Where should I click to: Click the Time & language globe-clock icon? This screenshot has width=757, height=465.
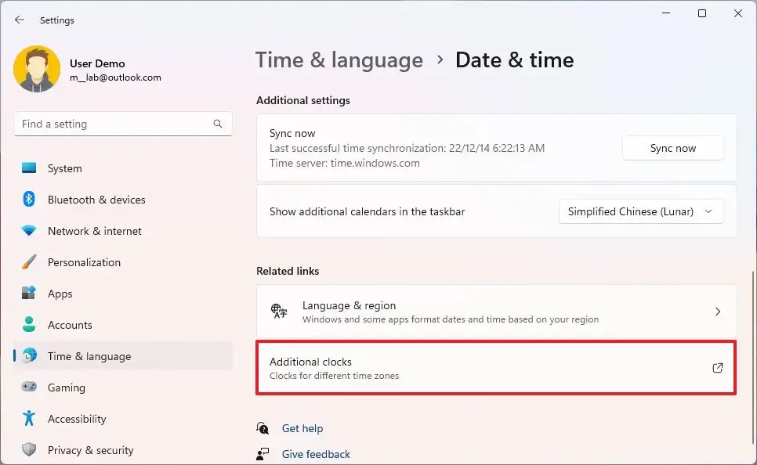(x=30, y=355)
